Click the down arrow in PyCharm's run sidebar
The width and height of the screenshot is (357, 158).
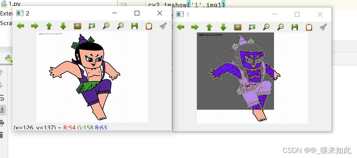[2, 85]
